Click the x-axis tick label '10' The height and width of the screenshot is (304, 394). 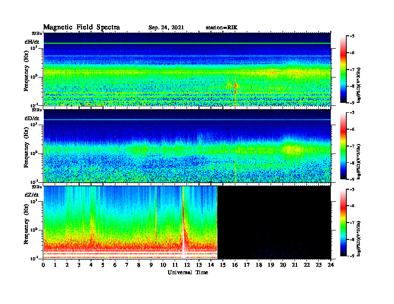163,265
